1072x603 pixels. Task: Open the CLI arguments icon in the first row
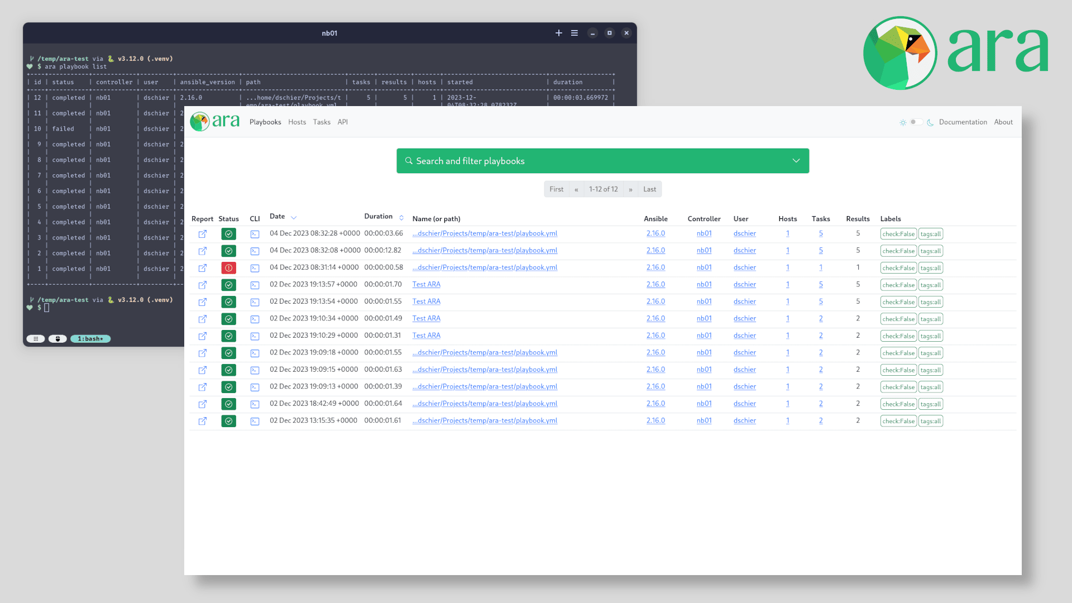click(255, 233)
